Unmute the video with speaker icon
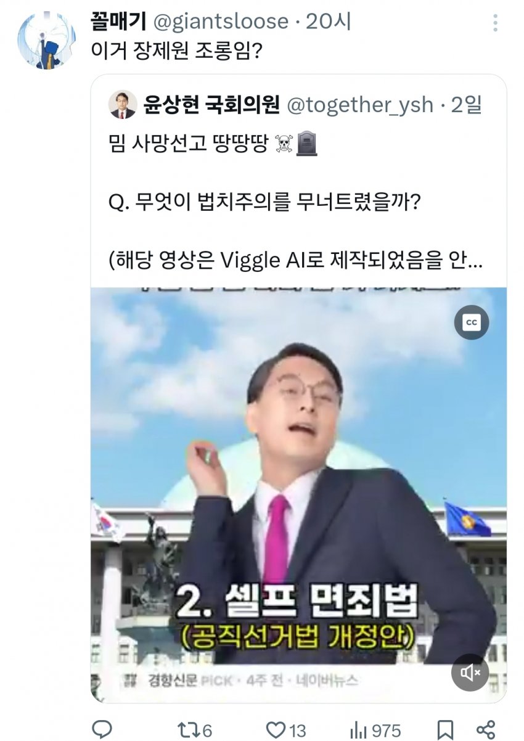The height and width of the screenshot is (741, 524). (x=470, y=673)
